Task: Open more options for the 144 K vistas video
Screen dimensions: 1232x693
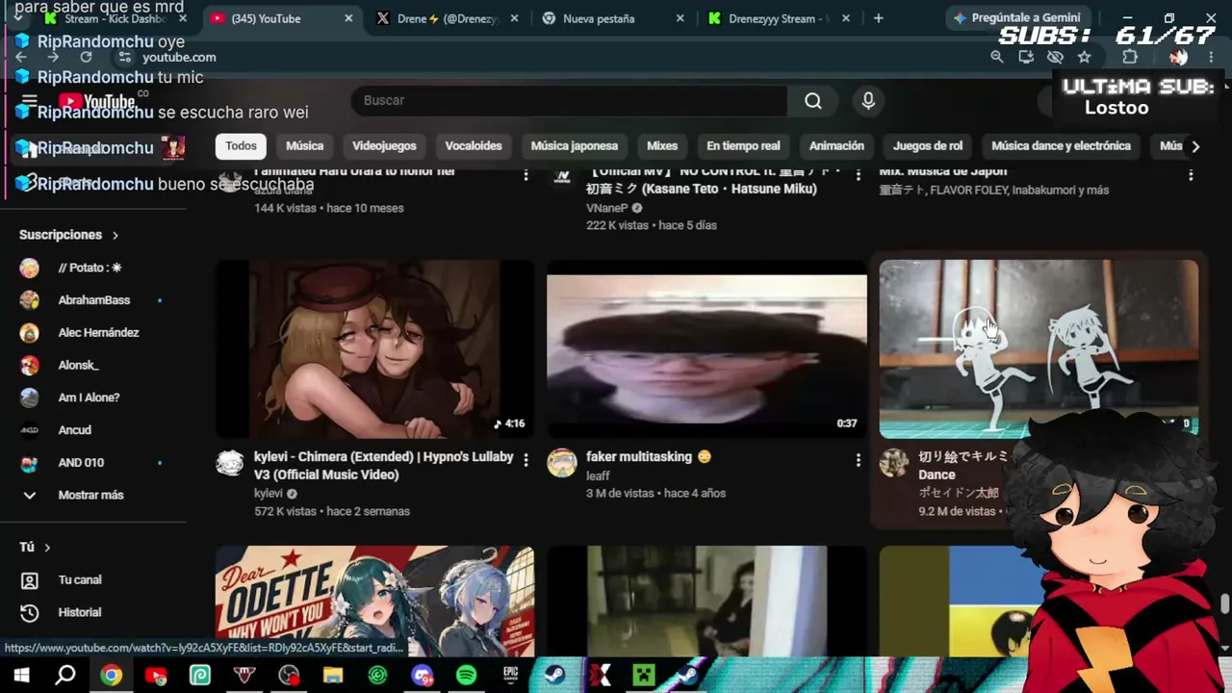Action: coord(526,175)
